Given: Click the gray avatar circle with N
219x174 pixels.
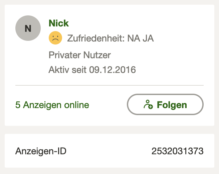Looking at the screenshot, I should [28, 28].
